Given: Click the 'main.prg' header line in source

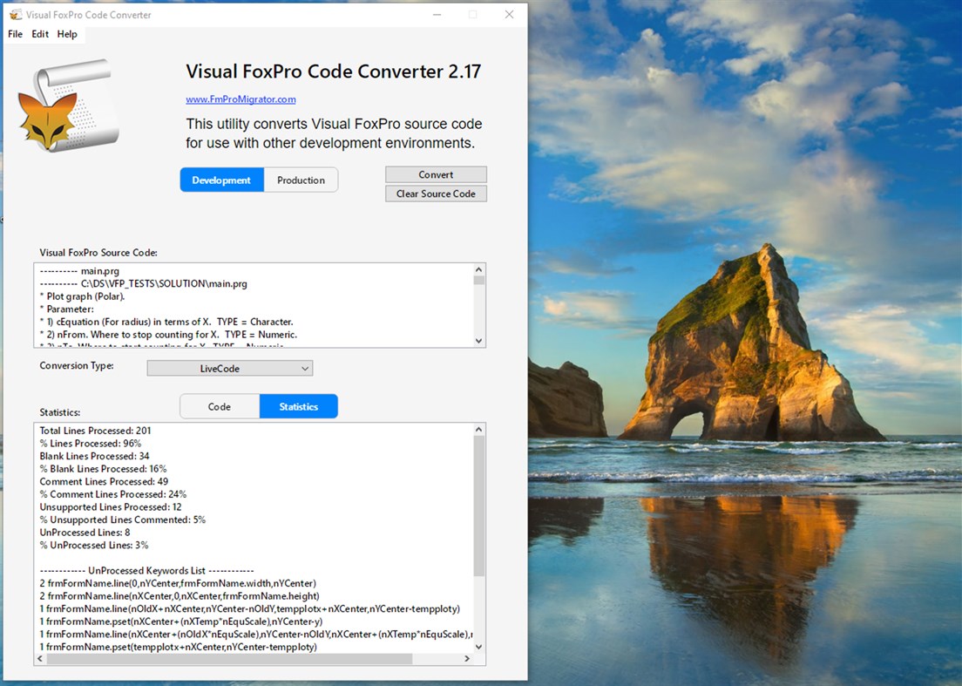Looking at the screenshot, I should pyautogui.click(x=79, y=270).
